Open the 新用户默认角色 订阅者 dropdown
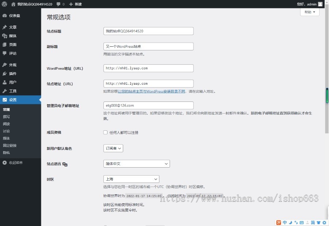The height and width of the screenshot is (226, 329). pos(113,148)
